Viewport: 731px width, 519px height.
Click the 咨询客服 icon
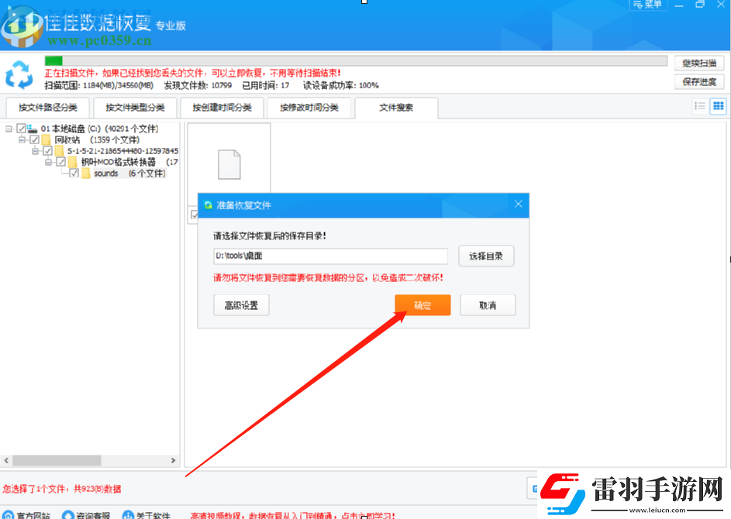(68, 515)
